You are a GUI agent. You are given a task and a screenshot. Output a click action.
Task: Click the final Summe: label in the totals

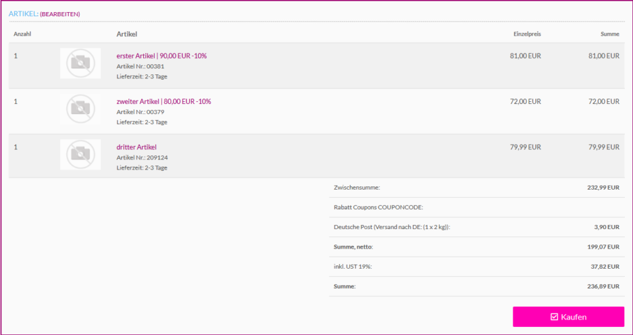[x=345, y=287]
